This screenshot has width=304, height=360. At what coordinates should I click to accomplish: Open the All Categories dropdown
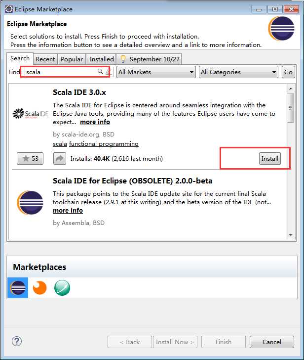[238, 72]
